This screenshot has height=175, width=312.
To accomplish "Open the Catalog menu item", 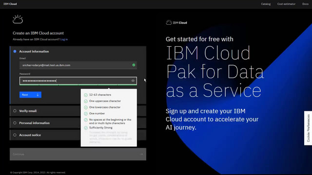I will point(266,4).
